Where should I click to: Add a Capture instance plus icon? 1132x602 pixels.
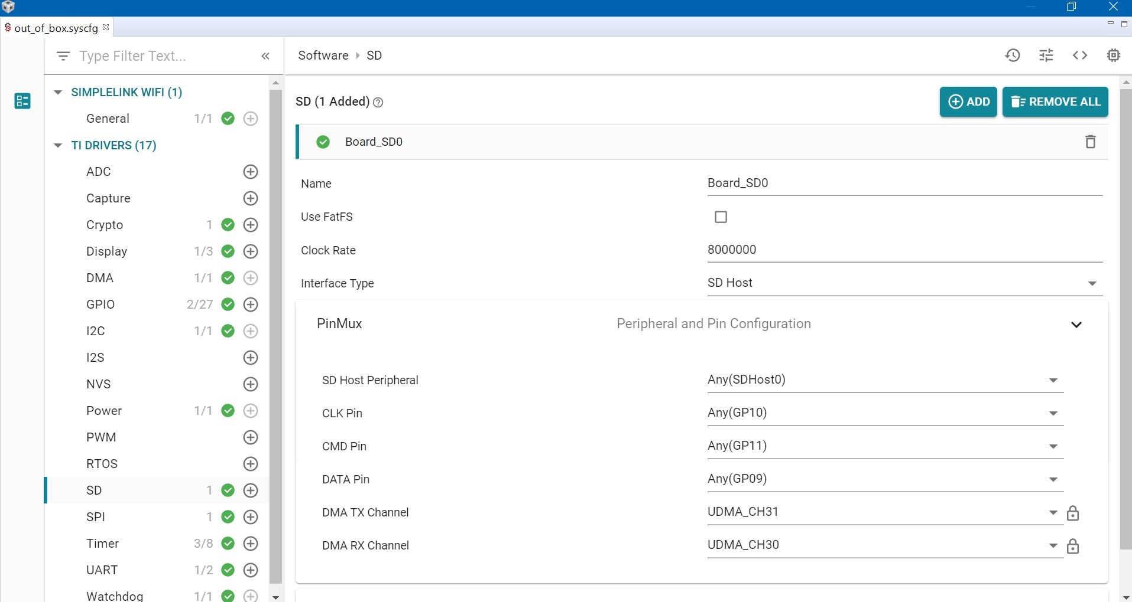click(251, 198)
